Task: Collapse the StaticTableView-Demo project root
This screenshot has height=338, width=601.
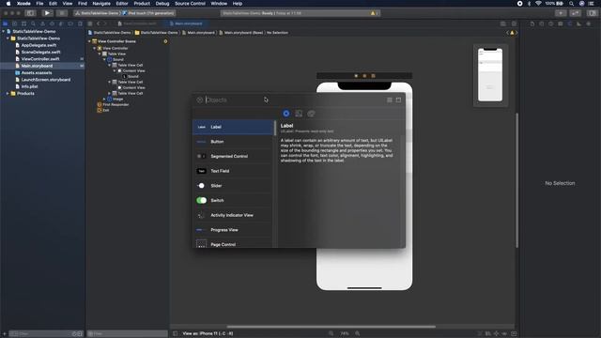Action: pyautogui.click(x=4, y=31)
